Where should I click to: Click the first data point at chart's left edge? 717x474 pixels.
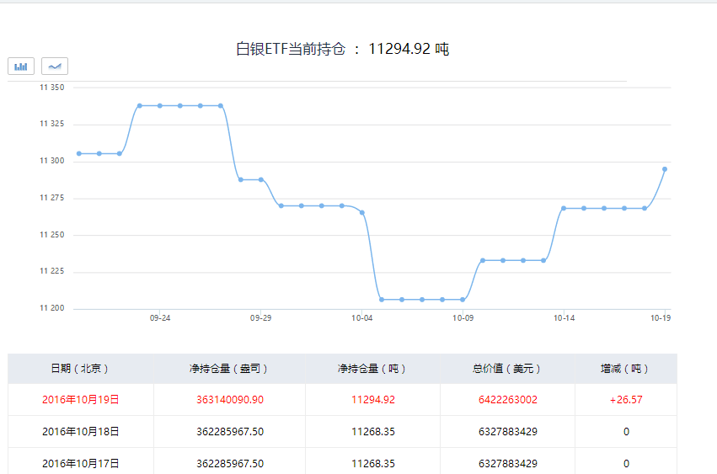79,153
